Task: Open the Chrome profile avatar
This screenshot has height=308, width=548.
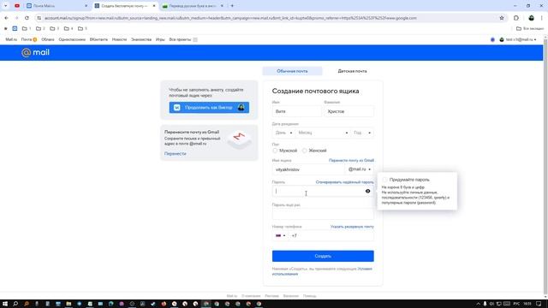Action: coord(531,18)
